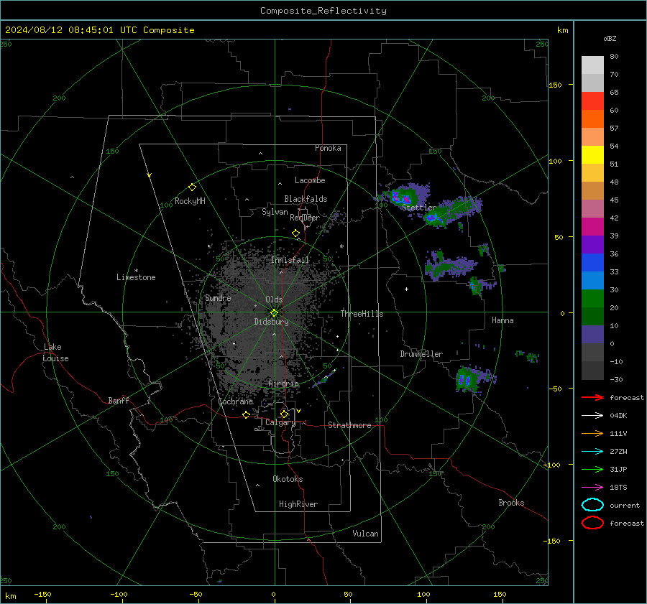Screen dimensions: 647x604
Task: Click the Lacombe city label
Action: pyautogui.click(x=310, y=180)
